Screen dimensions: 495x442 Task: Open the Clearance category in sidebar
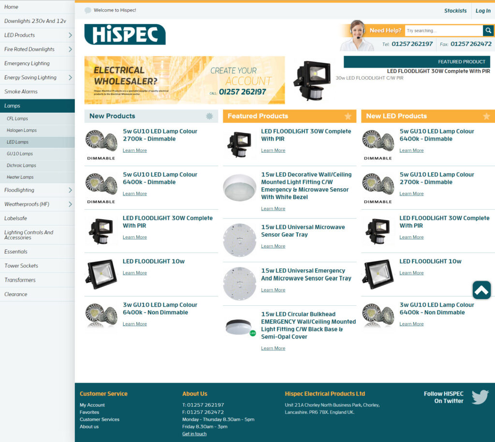point(16,294)
